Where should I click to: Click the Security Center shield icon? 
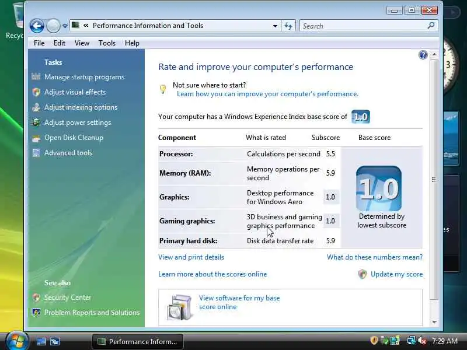pos(36,297)
